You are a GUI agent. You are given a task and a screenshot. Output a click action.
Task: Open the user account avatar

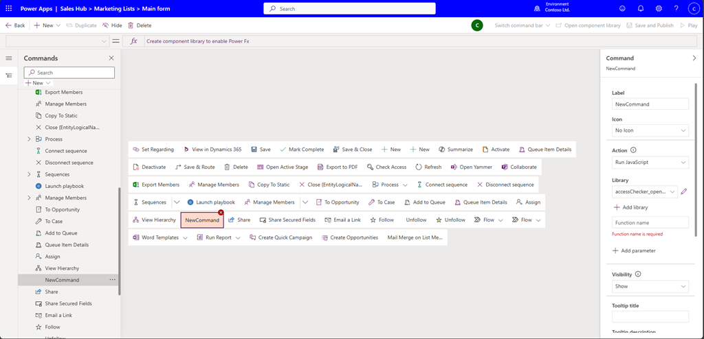coord(694,8)
